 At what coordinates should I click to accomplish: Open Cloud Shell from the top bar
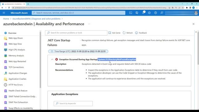[131, 13]
